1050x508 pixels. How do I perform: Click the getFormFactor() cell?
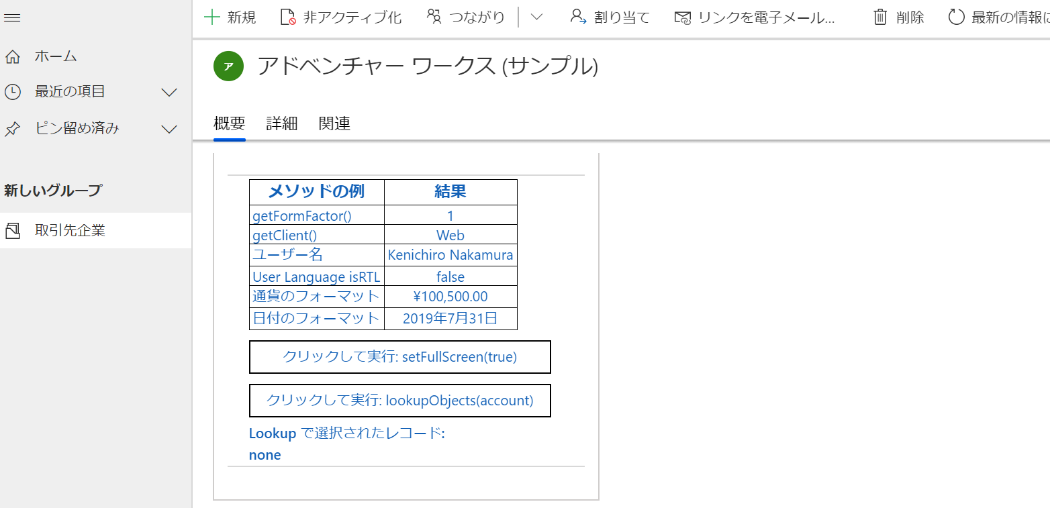(x=317, y=215)
